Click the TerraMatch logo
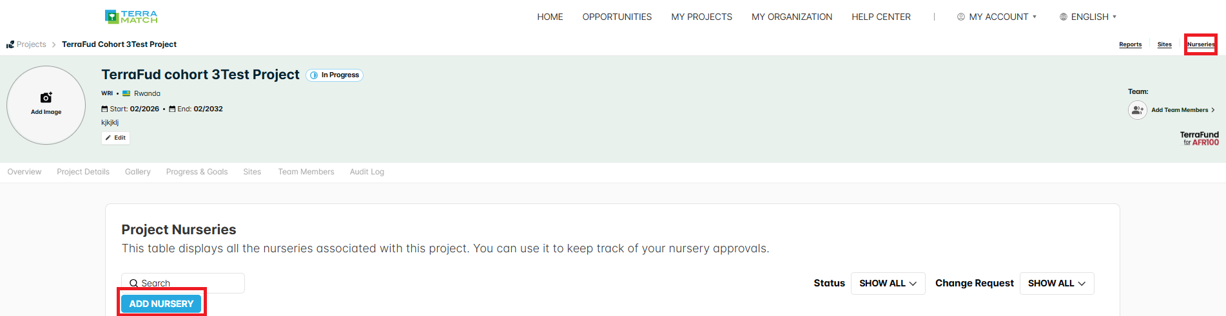Image resolution: width=1226 pixels, height=316 pixels. pyautogui.click(x=131, y=17)
